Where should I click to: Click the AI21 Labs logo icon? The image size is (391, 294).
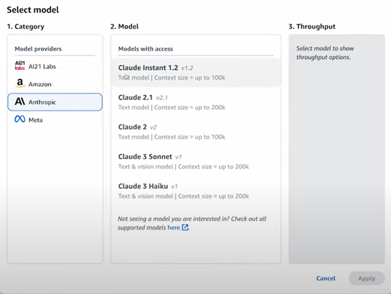tap(20, 66)
